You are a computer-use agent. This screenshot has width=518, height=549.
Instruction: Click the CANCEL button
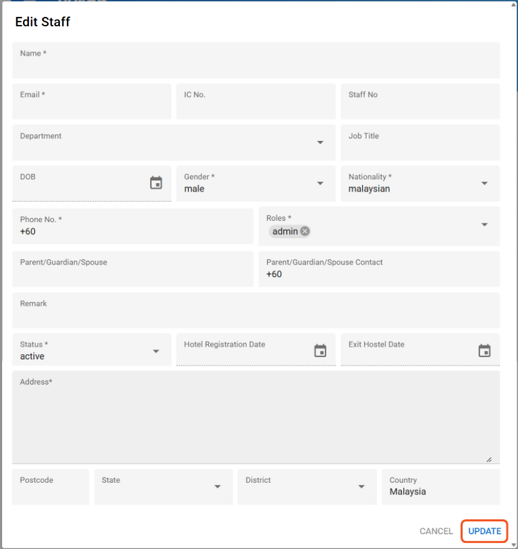[x=436, y=531]
